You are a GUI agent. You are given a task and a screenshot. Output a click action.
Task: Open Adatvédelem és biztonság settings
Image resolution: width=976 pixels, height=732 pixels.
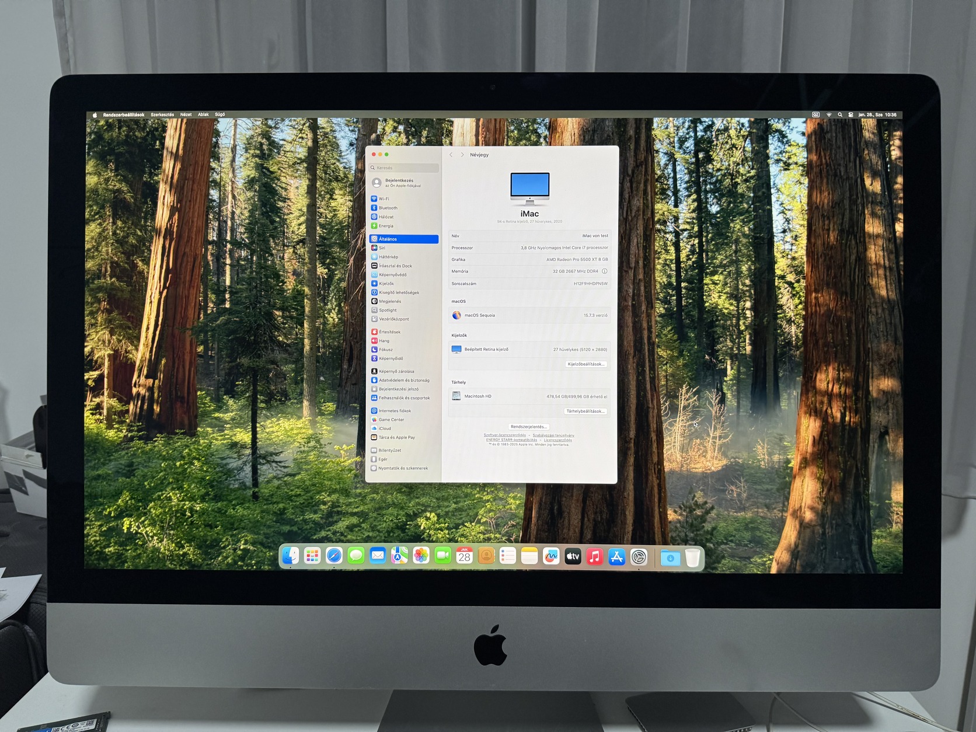(404, 381)
